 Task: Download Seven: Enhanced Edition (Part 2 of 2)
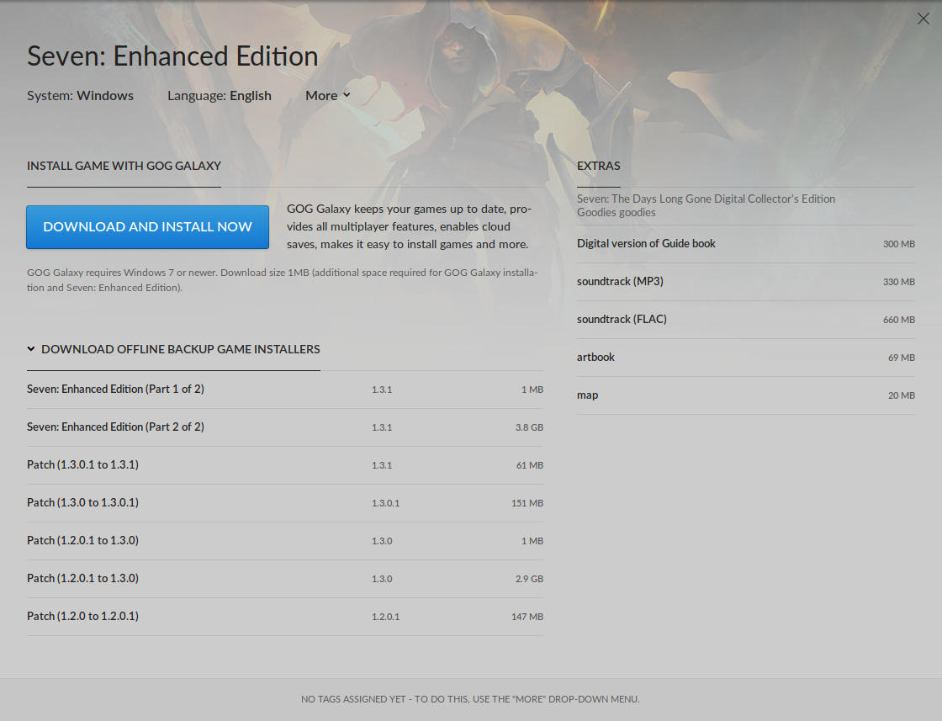tap(285, 427)
